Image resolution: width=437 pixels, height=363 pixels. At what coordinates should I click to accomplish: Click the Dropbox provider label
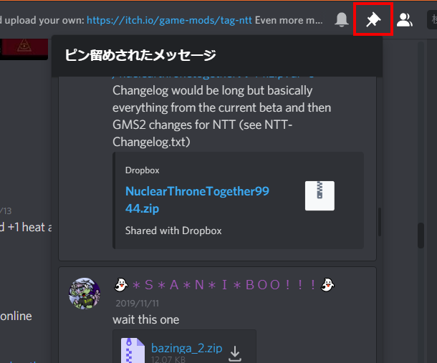pyautogui.click(x=142, y=170)
